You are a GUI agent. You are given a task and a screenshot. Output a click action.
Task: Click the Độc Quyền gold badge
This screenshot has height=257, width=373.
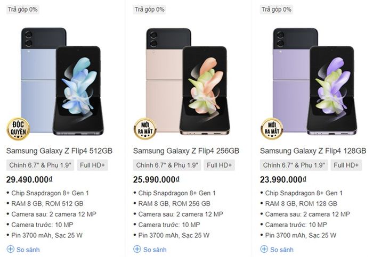pyautogui.click(x=18, y=129)
